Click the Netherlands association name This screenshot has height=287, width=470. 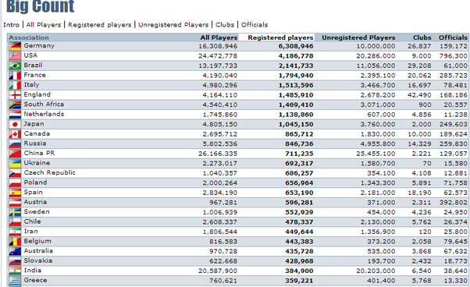click(44, 114)
